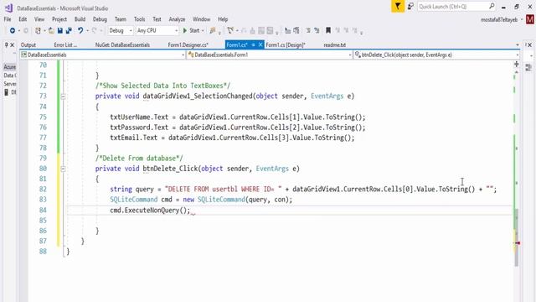
Task: Expand the Start button dropdown arrow
Action: [203, 31]
